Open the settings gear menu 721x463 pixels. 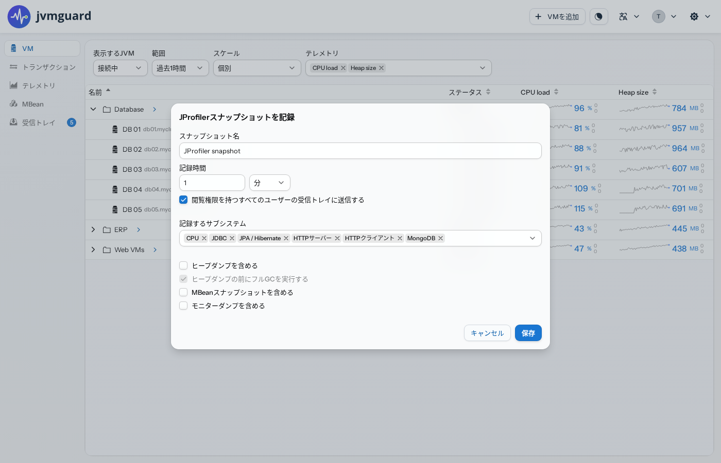[700, 16]
